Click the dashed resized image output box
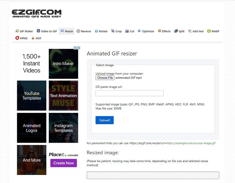The image size is (235, 183). 153,175
